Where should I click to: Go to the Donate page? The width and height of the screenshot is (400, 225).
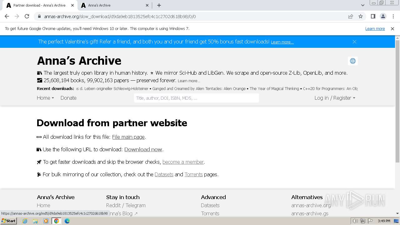(68, 98)
